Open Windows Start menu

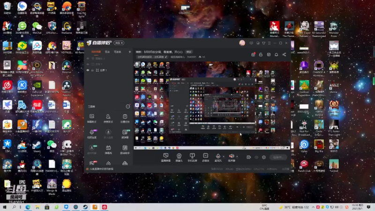coord(4,207)
